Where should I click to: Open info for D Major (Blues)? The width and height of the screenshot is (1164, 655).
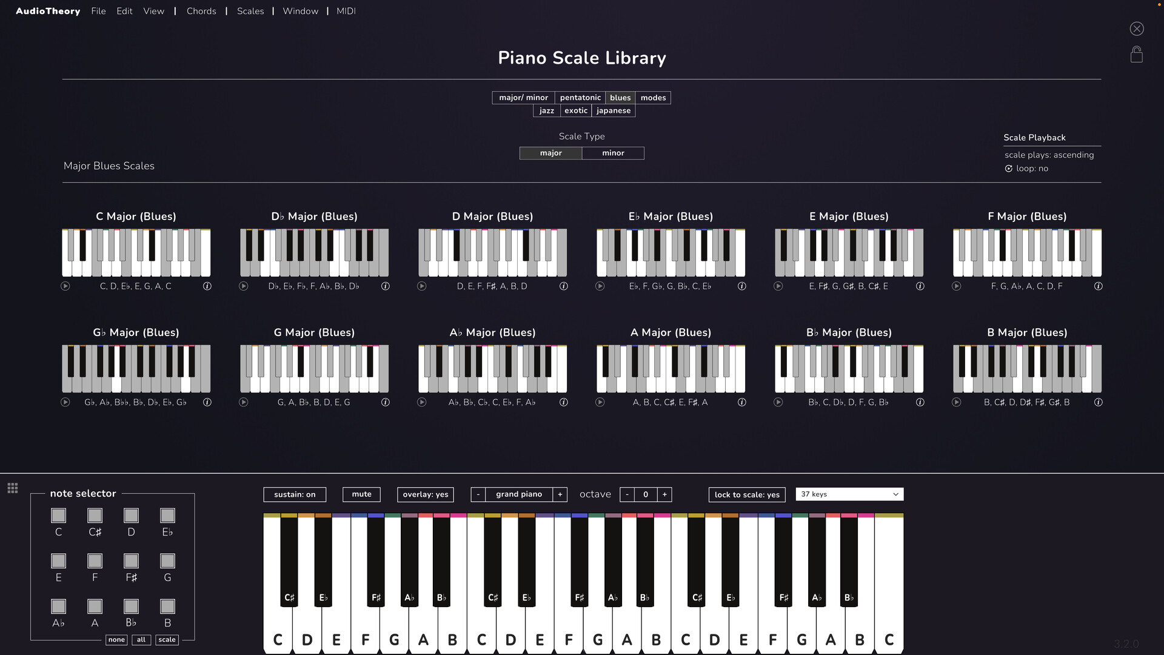pos(564,286)
